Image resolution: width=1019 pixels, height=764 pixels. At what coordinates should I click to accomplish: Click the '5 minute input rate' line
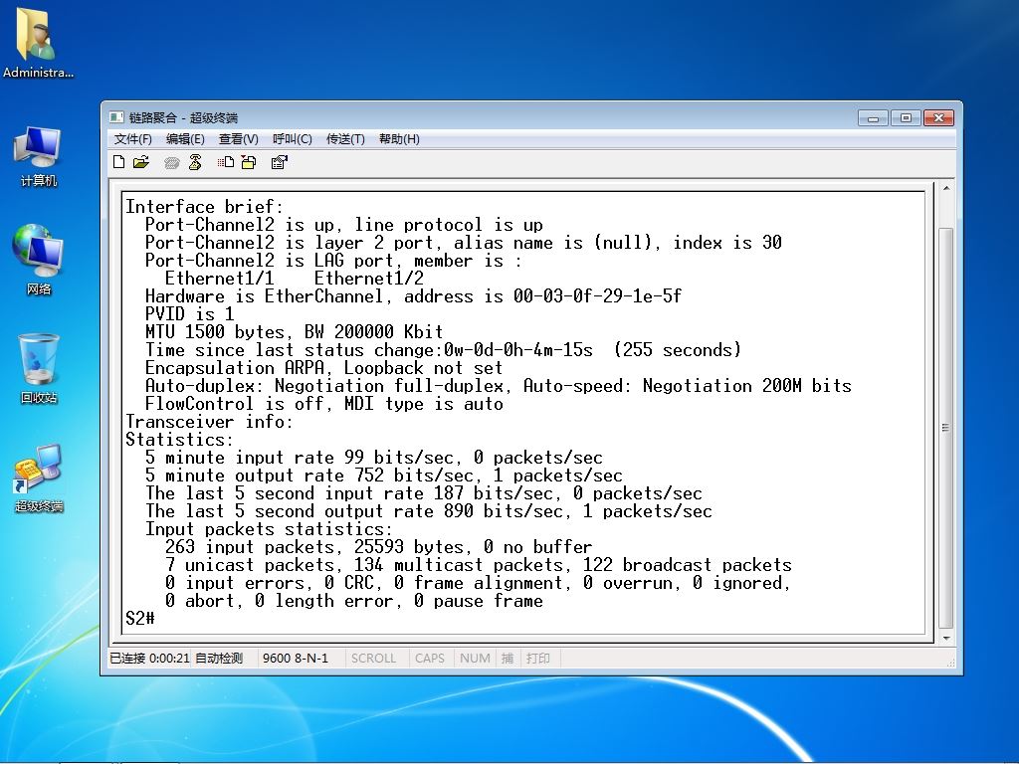tap(374, 458)
